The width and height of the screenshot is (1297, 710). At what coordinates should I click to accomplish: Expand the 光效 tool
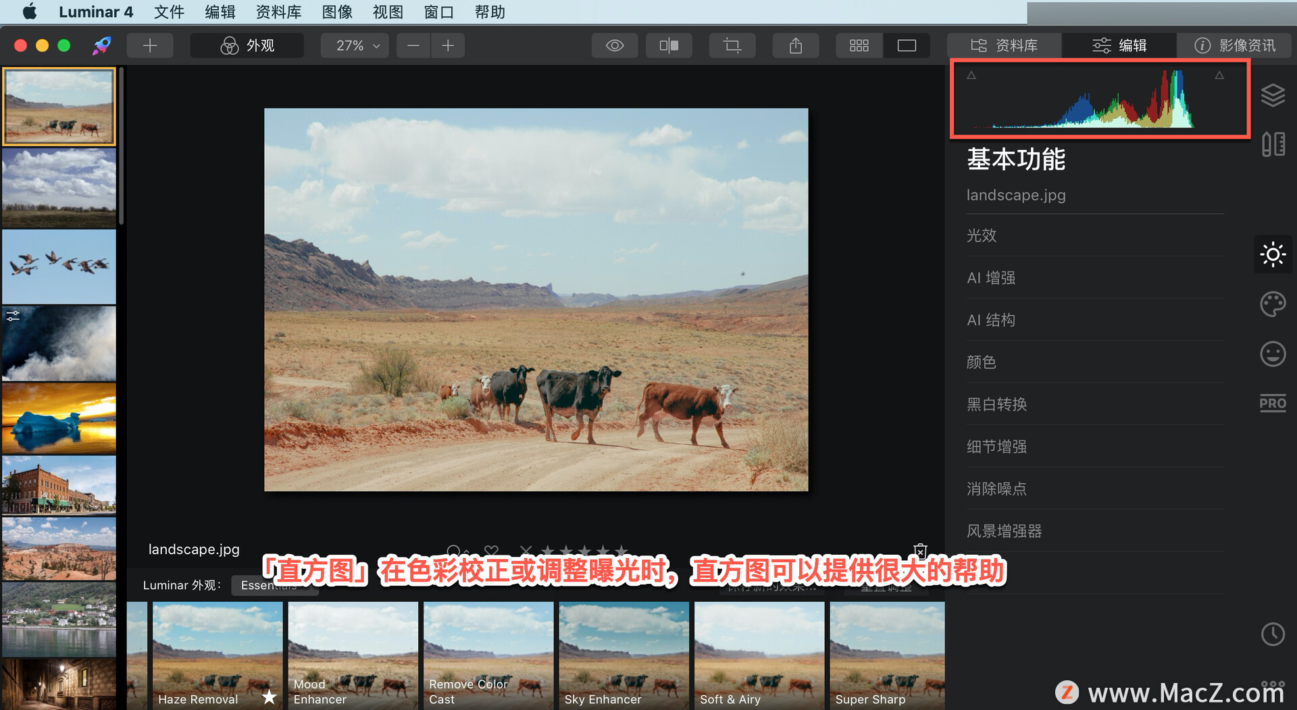coord(1095,236)
